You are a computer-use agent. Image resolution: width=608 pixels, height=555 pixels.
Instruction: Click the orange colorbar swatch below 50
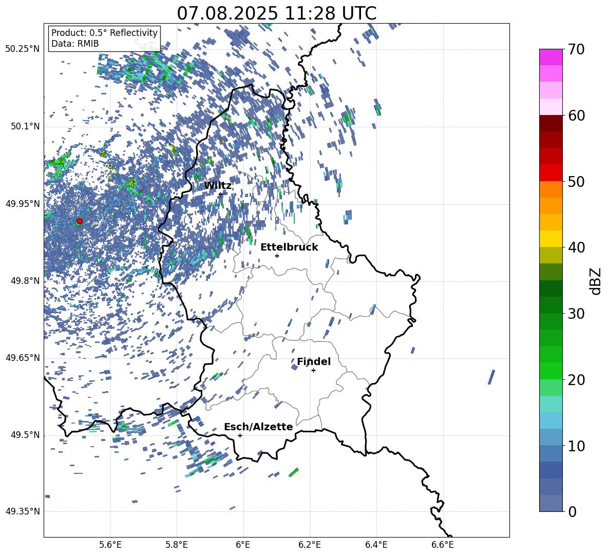(x=551, y=189)
